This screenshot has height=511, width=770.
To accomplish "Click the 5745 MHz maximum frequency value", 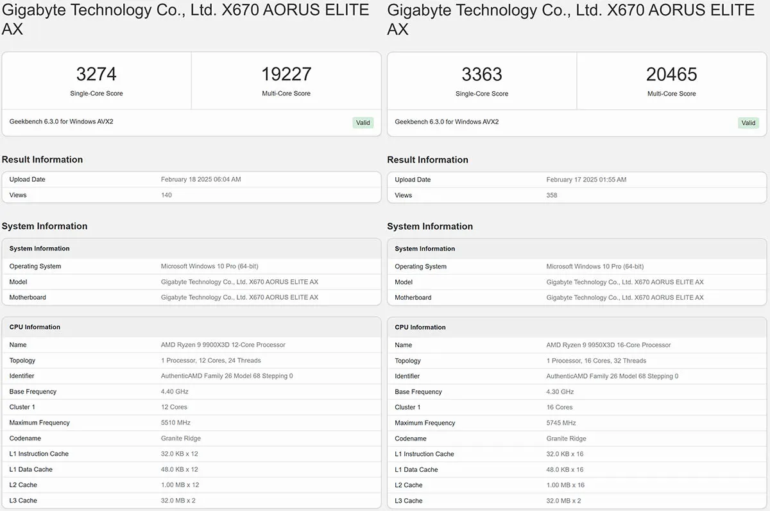I will (x=561, y=423).
